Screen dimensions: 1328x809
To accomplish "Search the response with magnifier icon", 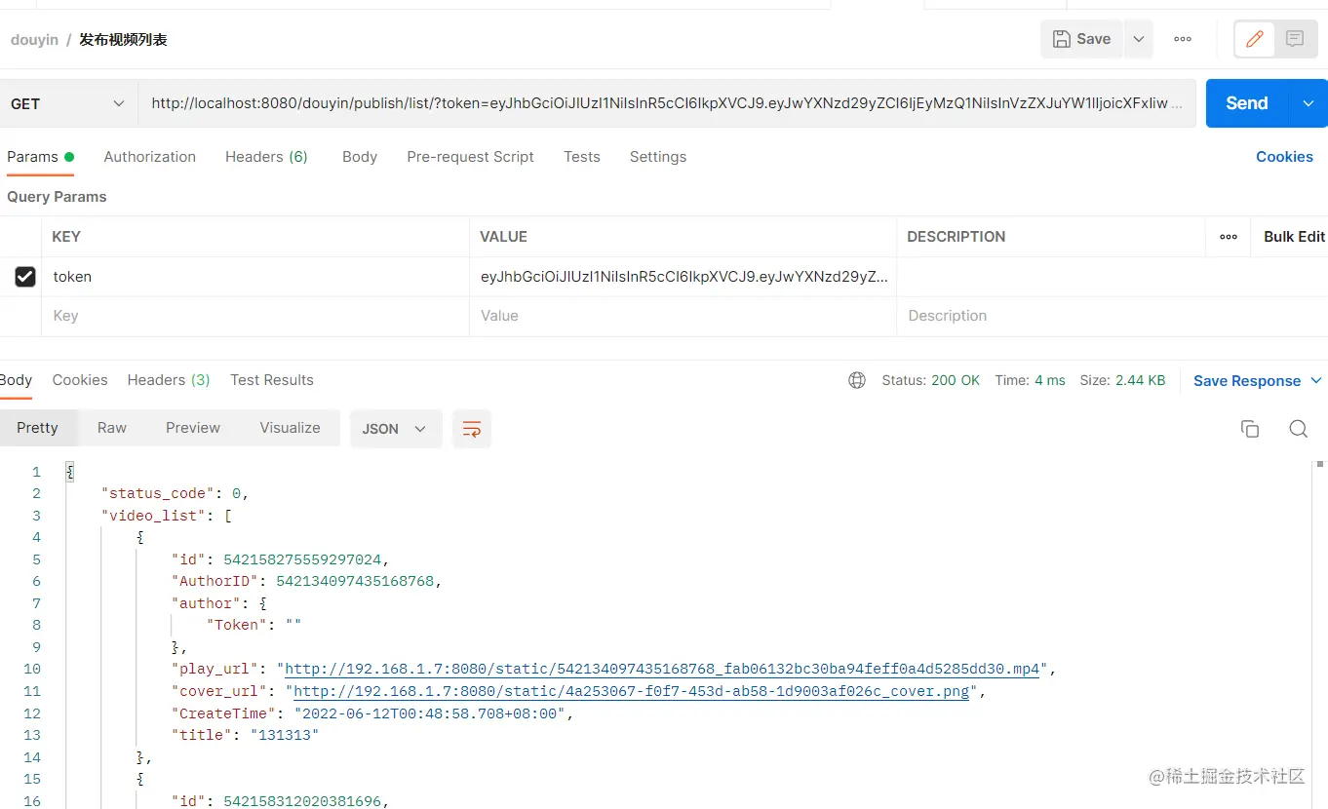I will point(1298,429).
